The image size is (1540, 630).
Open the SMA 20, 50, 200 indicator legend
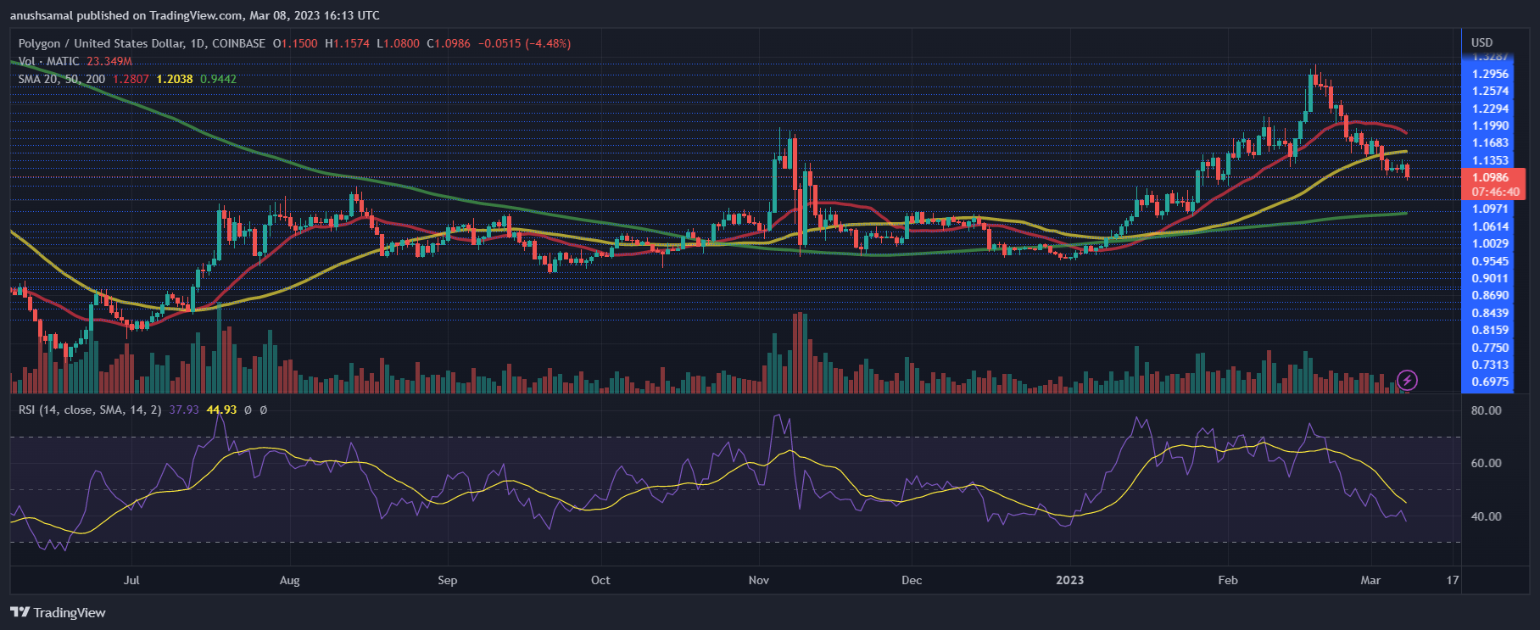point(62,79)
